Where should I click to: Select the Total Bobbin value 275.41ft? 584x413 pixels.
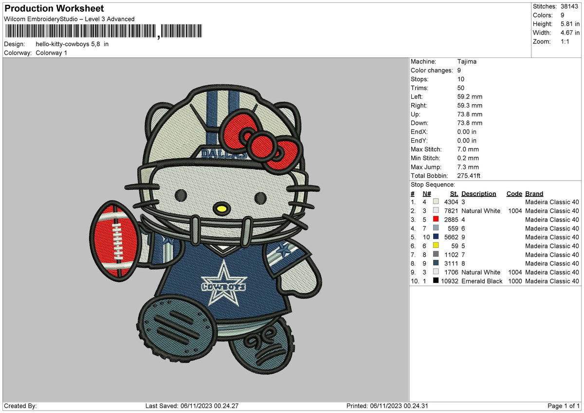tap(469, 176)
